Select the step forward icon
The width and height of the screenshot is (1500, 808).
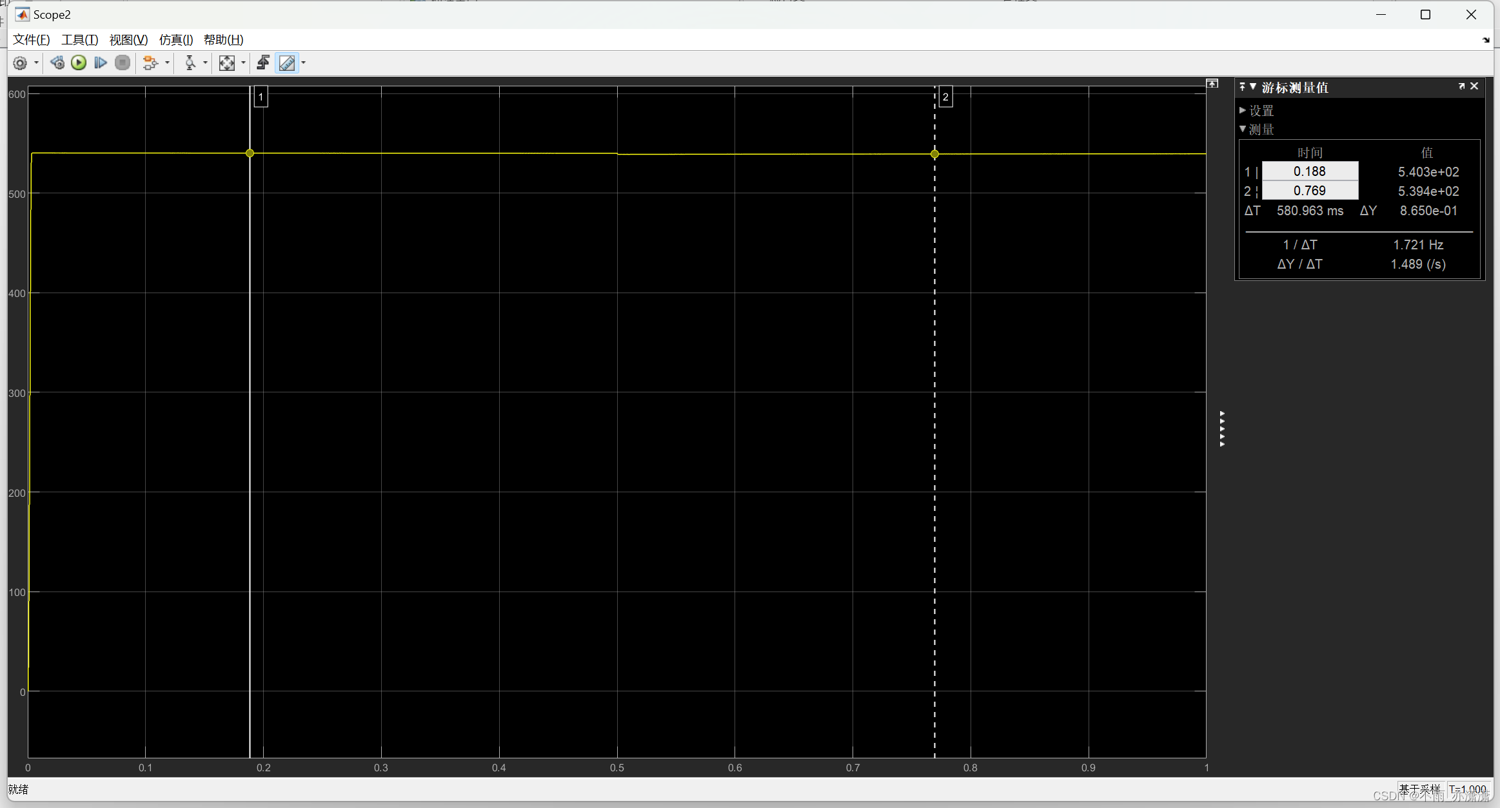click(x=100, y=63)
